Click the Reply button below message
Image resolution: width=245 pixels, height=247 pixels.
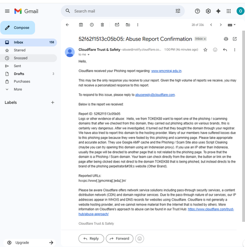click(91, 239)
